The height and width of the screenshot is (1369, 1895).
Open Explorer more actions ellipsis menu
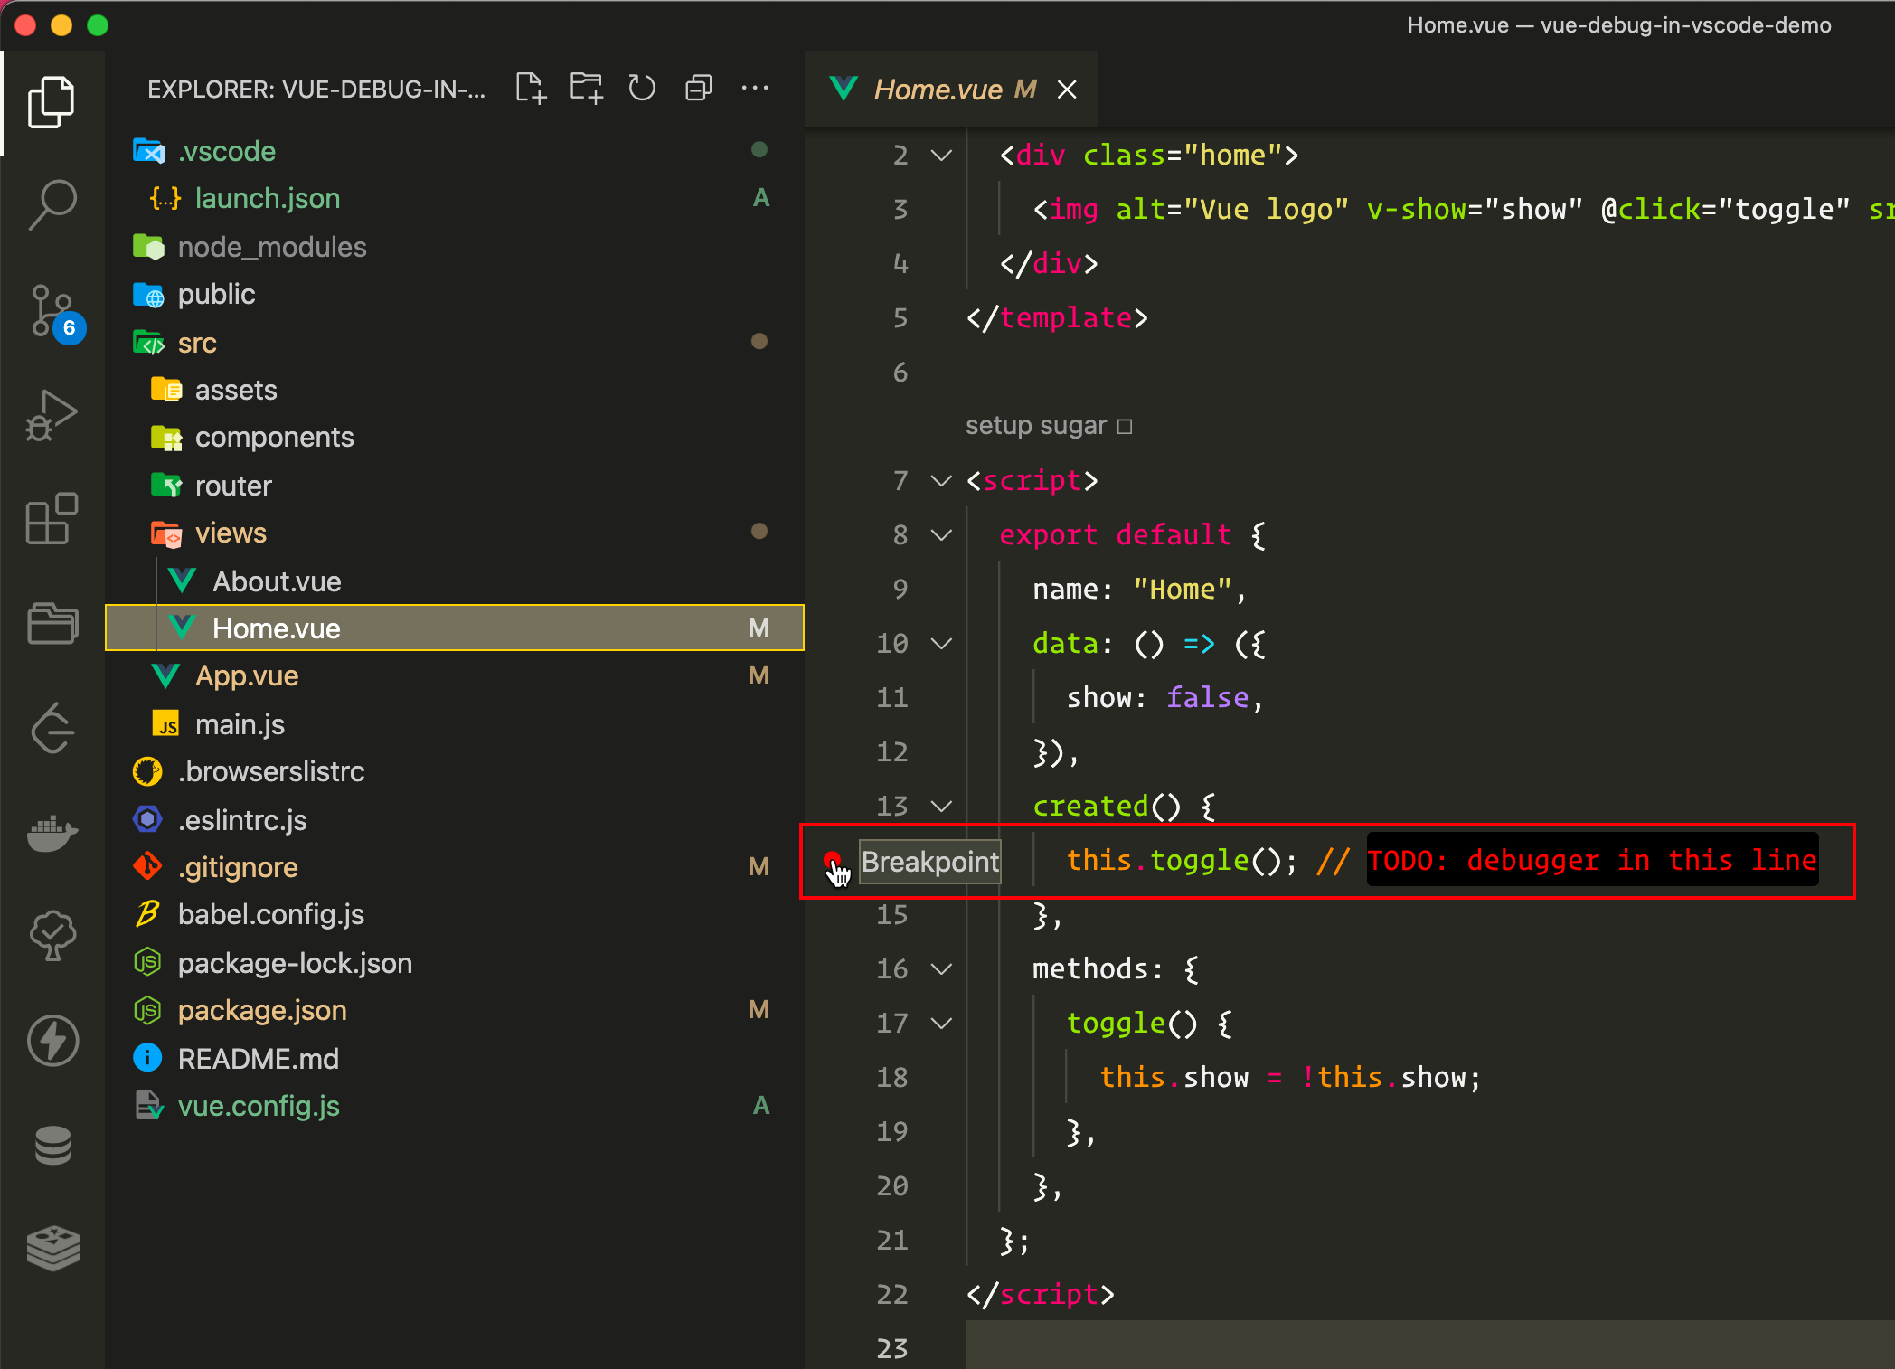tap(754, 89)
